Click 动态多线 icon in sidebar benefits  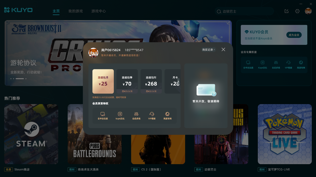point(276,63)
